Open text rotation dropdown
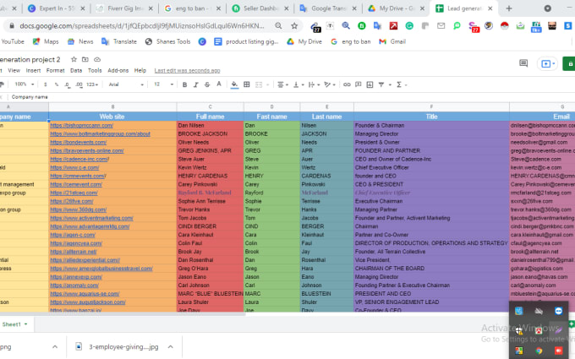Viewport: 575px width, 359px height. [330, 84]
